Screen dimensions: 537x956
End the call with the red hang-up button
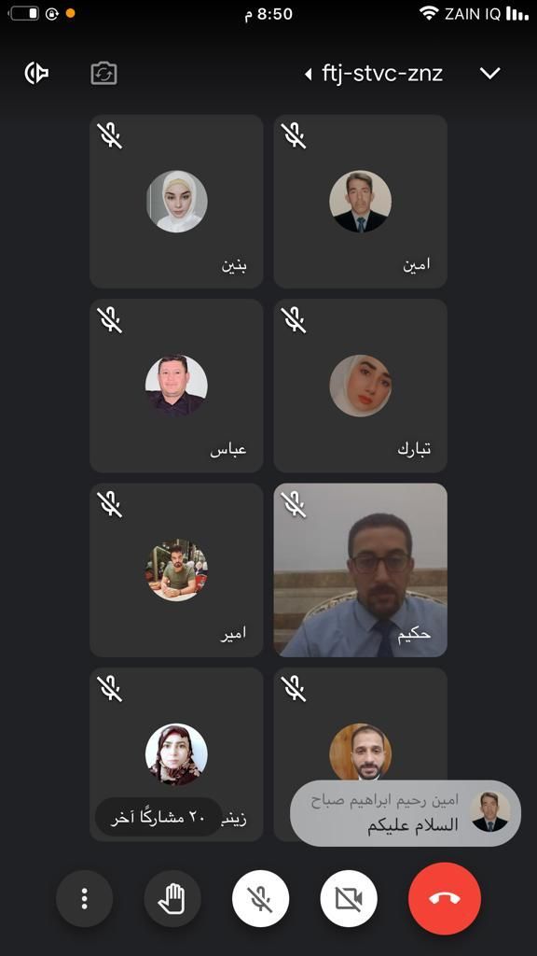[445, 899]
